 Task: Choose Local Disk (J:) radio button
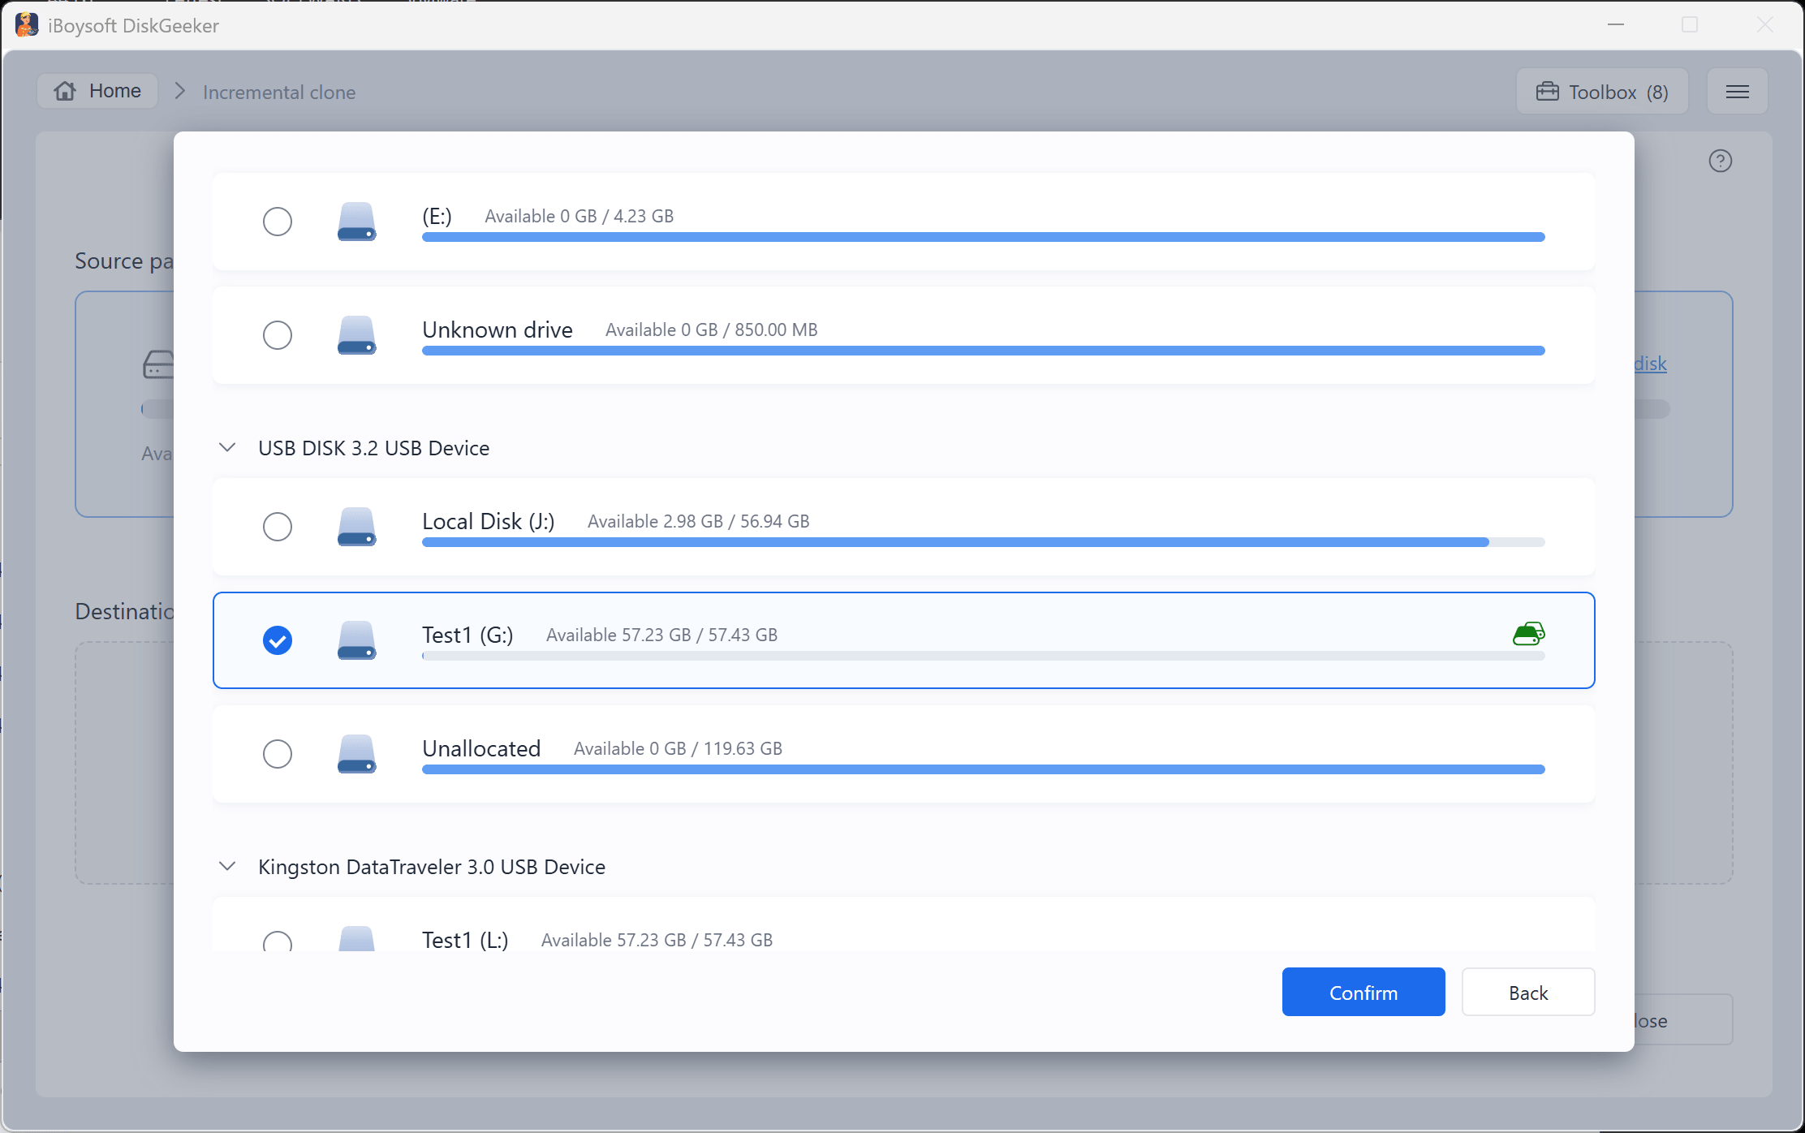click(278, 527)
